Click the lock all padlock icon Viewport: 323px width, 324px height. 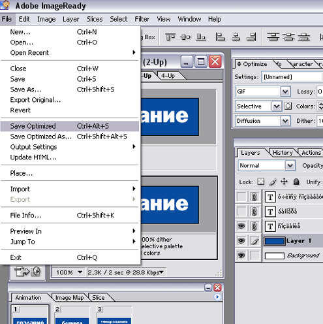[x=296, y=182]
